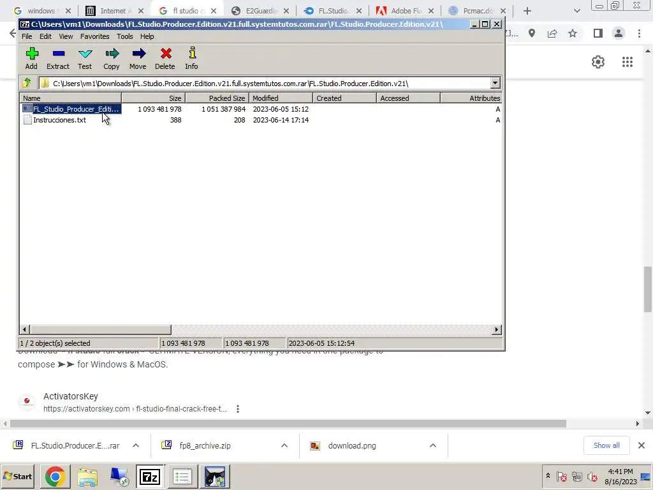Bookmark this page with star icon
Viewport: 653px width, 490px height.
pyautogui.click(x=573, y=33)
